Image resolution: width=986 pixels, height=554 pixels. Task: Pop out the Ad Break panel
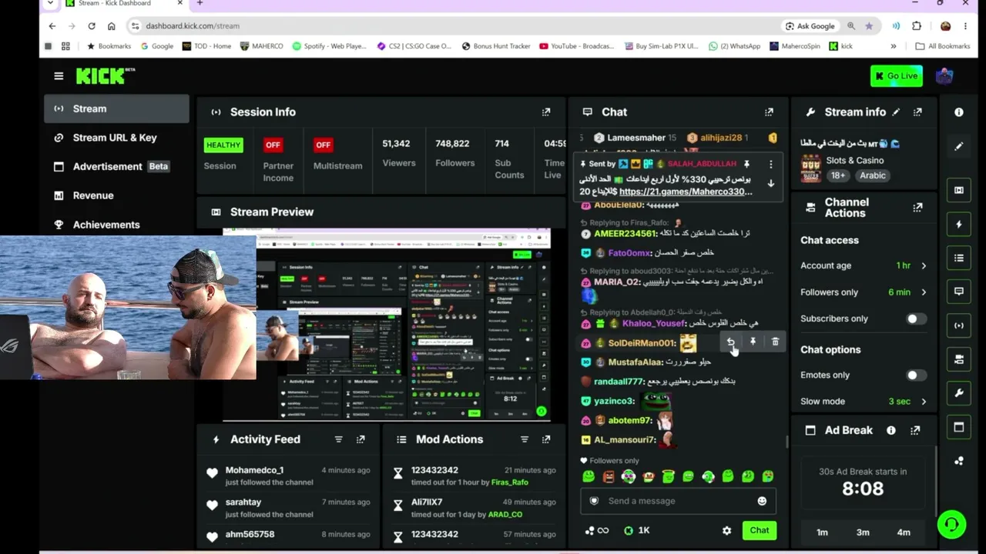(x=915, y=431)
